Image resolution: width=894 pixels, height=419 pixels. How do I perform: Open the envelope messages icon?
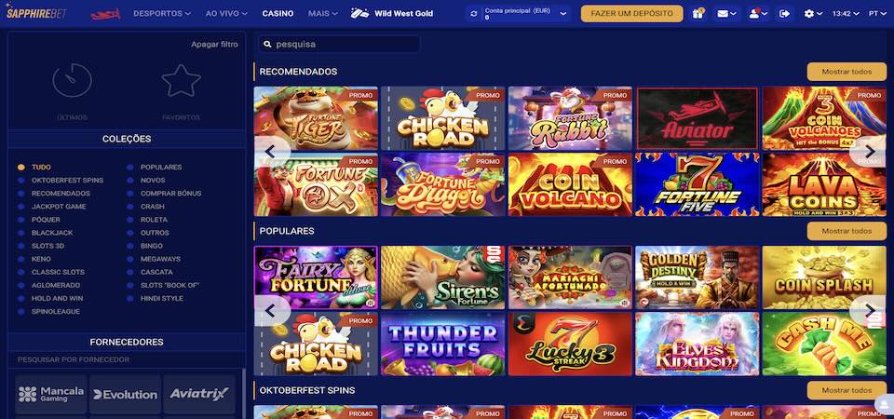725,13
